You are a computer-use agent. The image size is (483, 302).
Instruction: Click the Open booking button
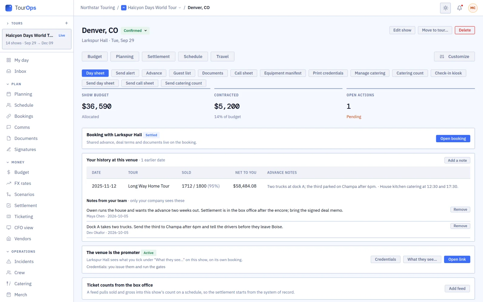pos(453,139)
